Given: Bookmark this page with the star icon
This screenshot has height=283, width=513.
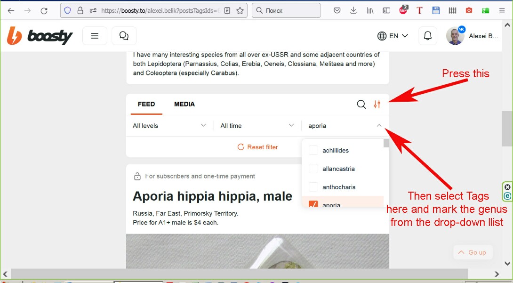Looking at the screenshot, I should coord(240,10).
